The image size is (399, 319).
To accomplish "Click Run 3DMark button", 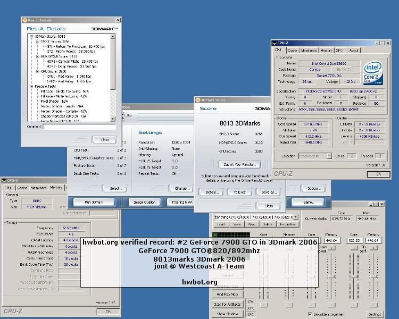I will (x=94, y=202).
